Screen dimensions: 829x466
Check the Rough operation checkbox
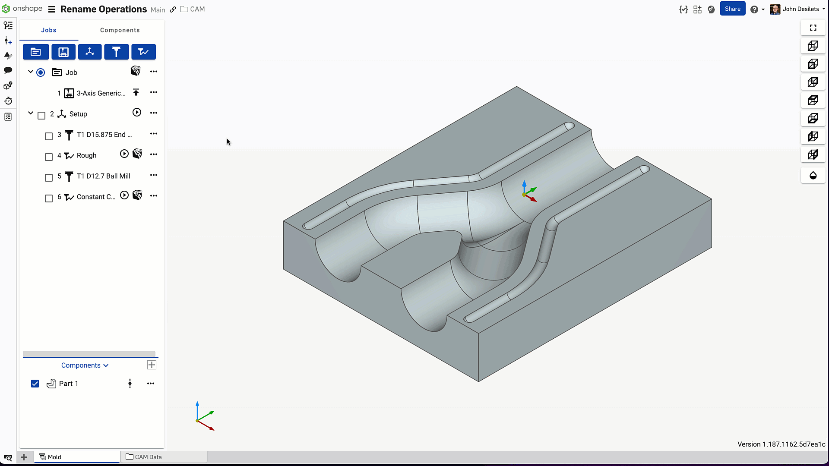click(x=49, y=157)
